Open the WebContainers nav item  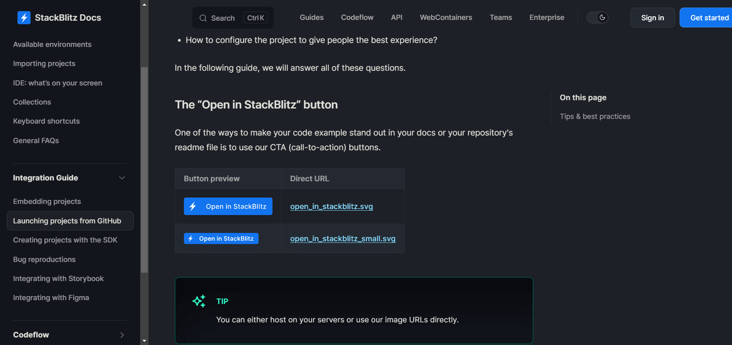click(446, 17)
